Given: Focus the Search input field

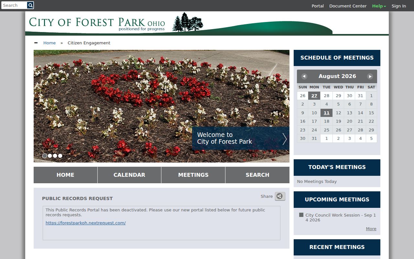Looking at the screenshot, I should pyautogui.click(x=14, y=5).
